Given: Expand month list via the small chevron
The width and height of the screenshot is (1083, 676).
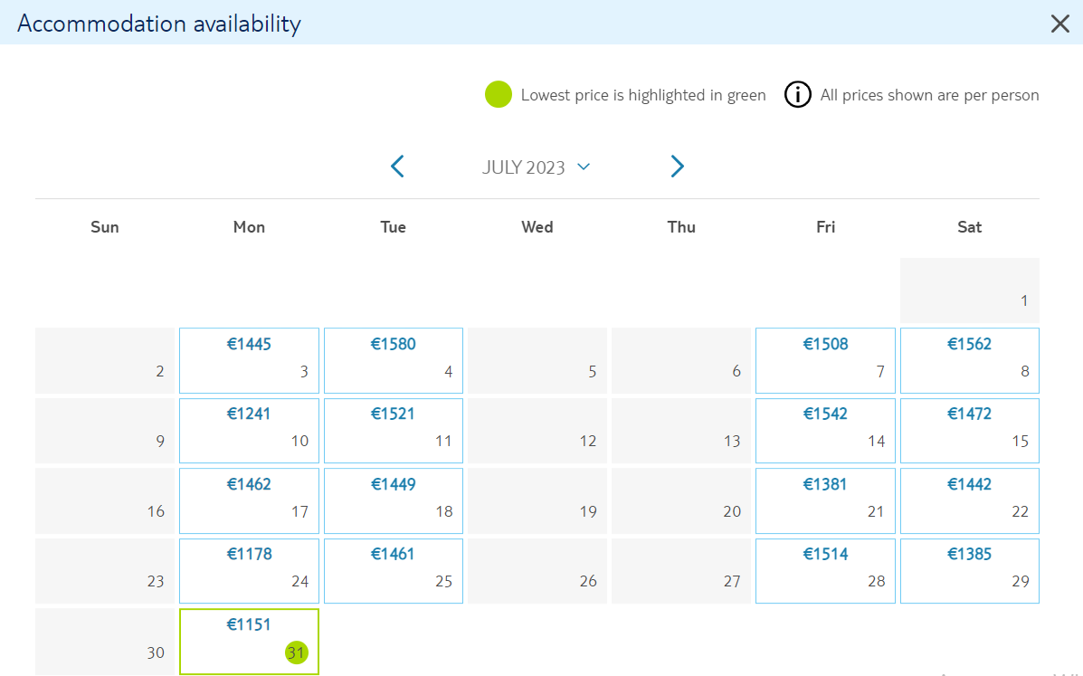Looking at the screenshot, I should [584, 167].
